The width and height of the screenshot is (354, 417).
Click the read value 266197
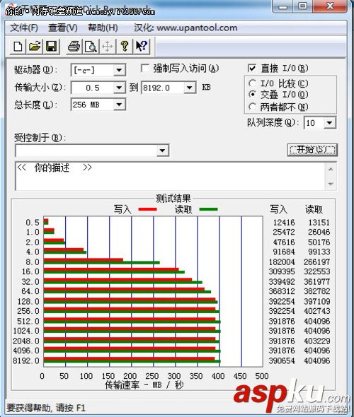316,262
